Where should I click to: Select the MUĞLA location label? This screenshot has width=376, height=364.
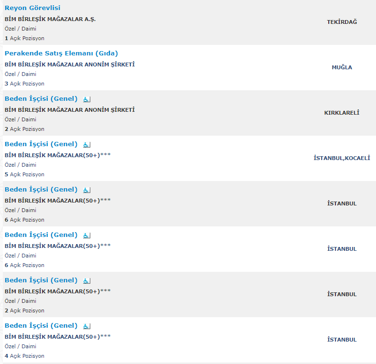pyautogui.click(x=342, y=67)
